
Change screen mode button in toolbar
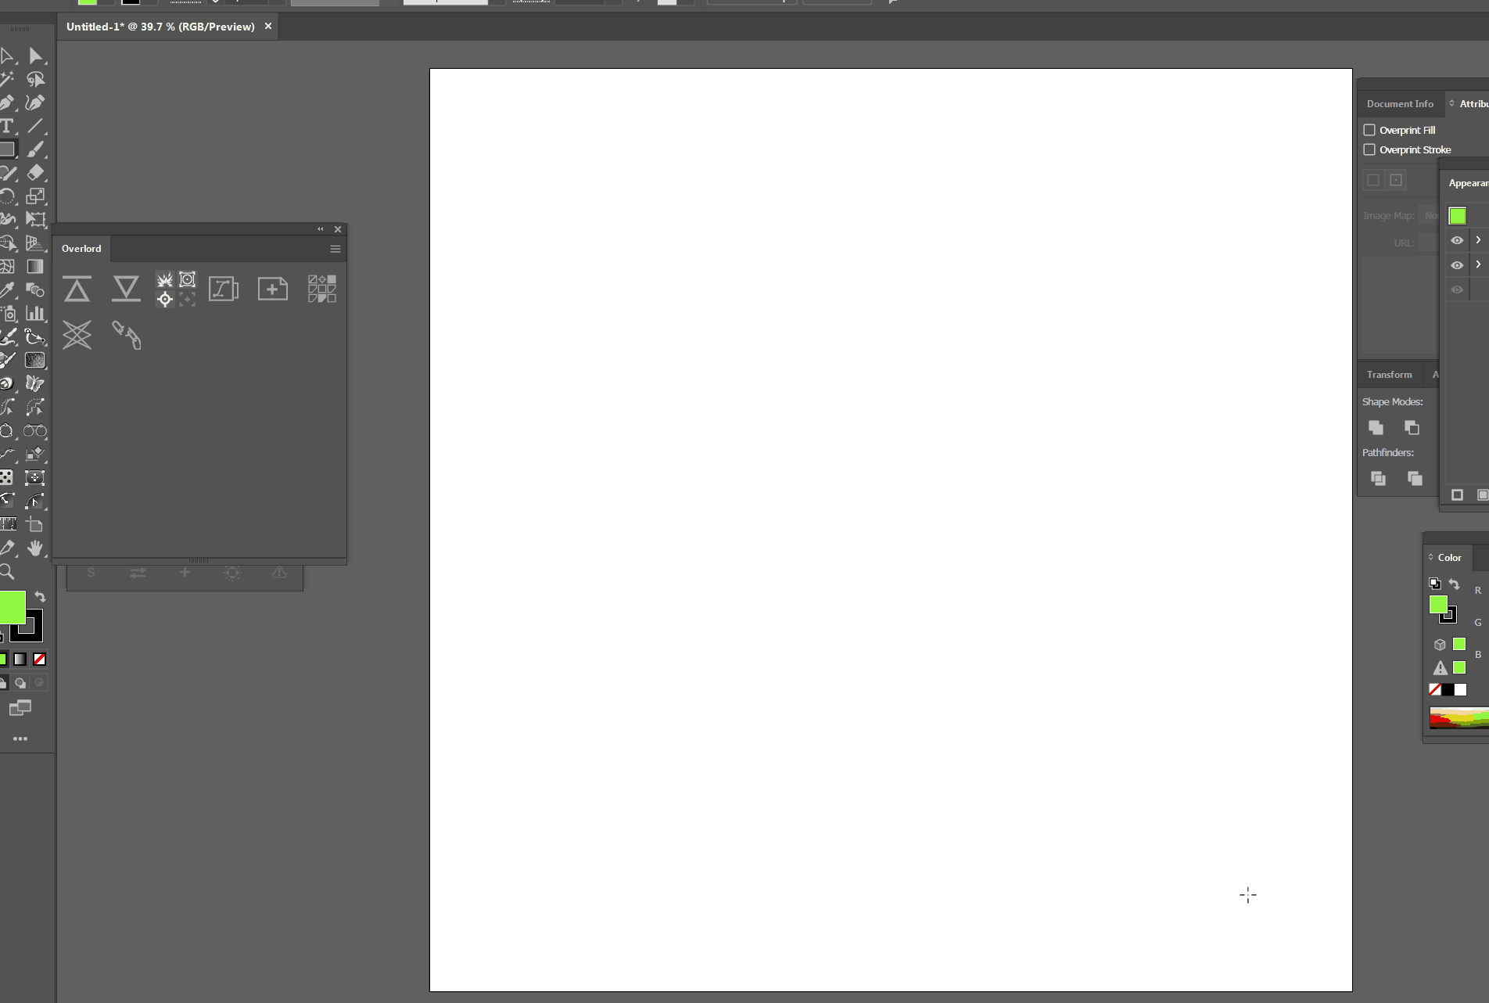point(20,708)
